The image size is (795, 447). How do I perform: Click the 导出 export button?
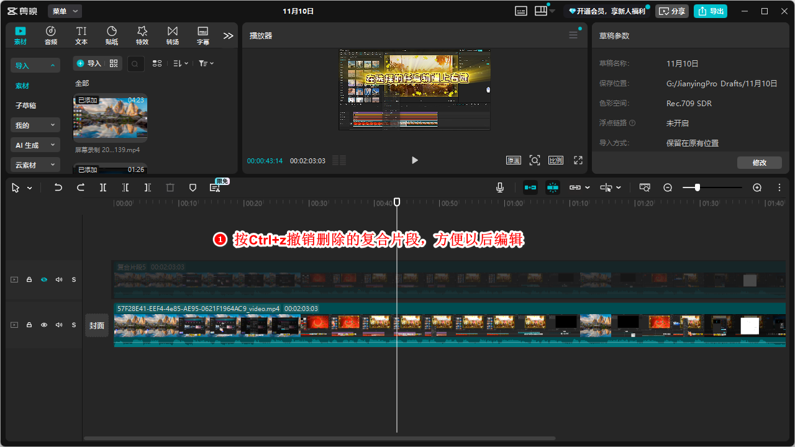point(711,11)
